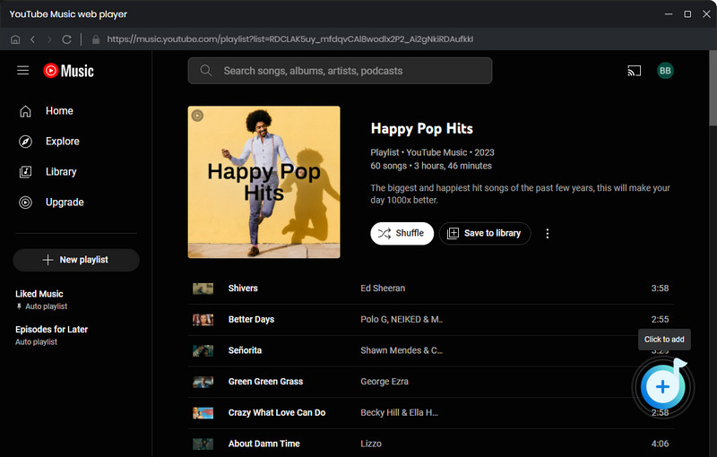Focus the search songs input field
Image resolution: width=717 pixels, height=457 pixels.
click(340, 71)
